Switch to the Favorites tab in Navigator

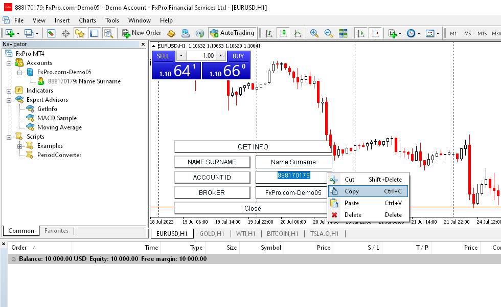pos(56,231)
